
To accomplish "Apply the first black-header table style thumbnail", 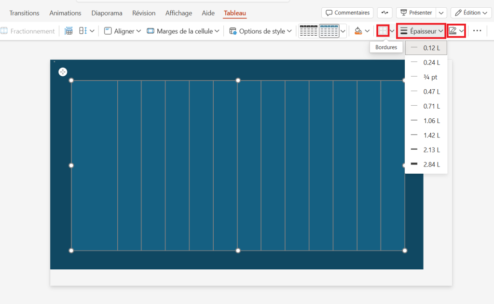I will [x=309, y=31].
